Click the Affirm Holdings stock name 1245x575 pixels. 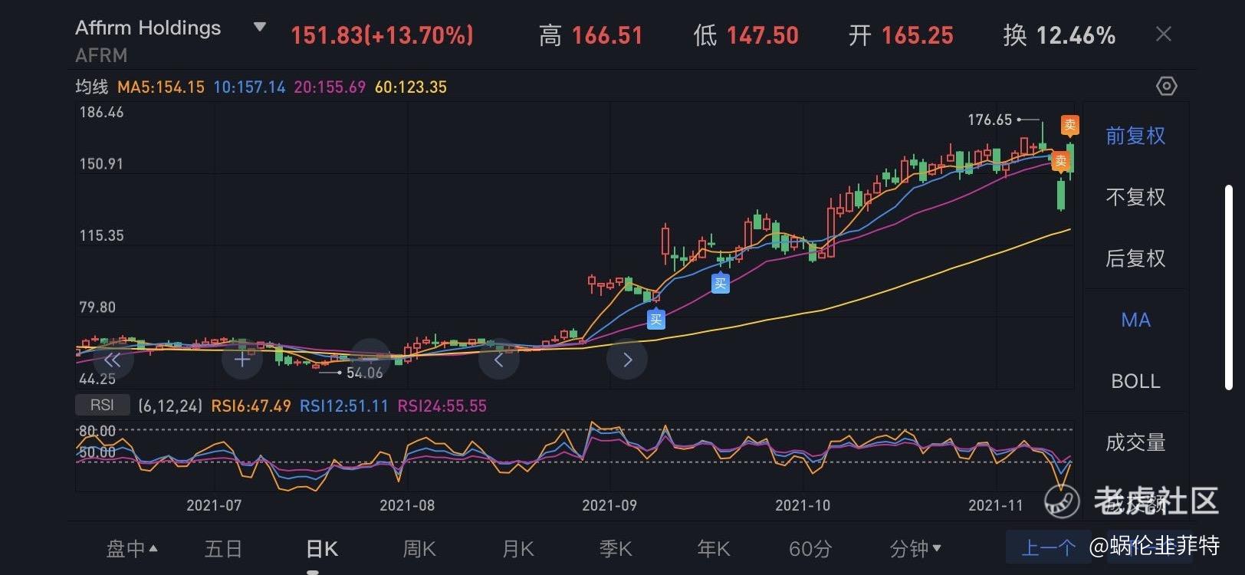pos(148,28)
